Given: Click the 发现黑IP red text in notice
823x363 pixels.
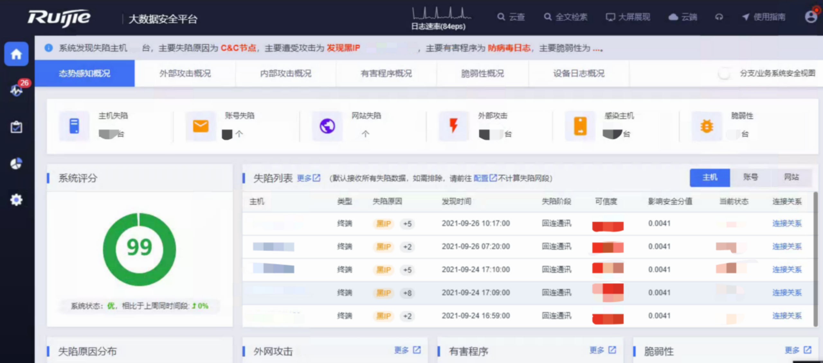Looking at the screenshot, I should point(343,48).
